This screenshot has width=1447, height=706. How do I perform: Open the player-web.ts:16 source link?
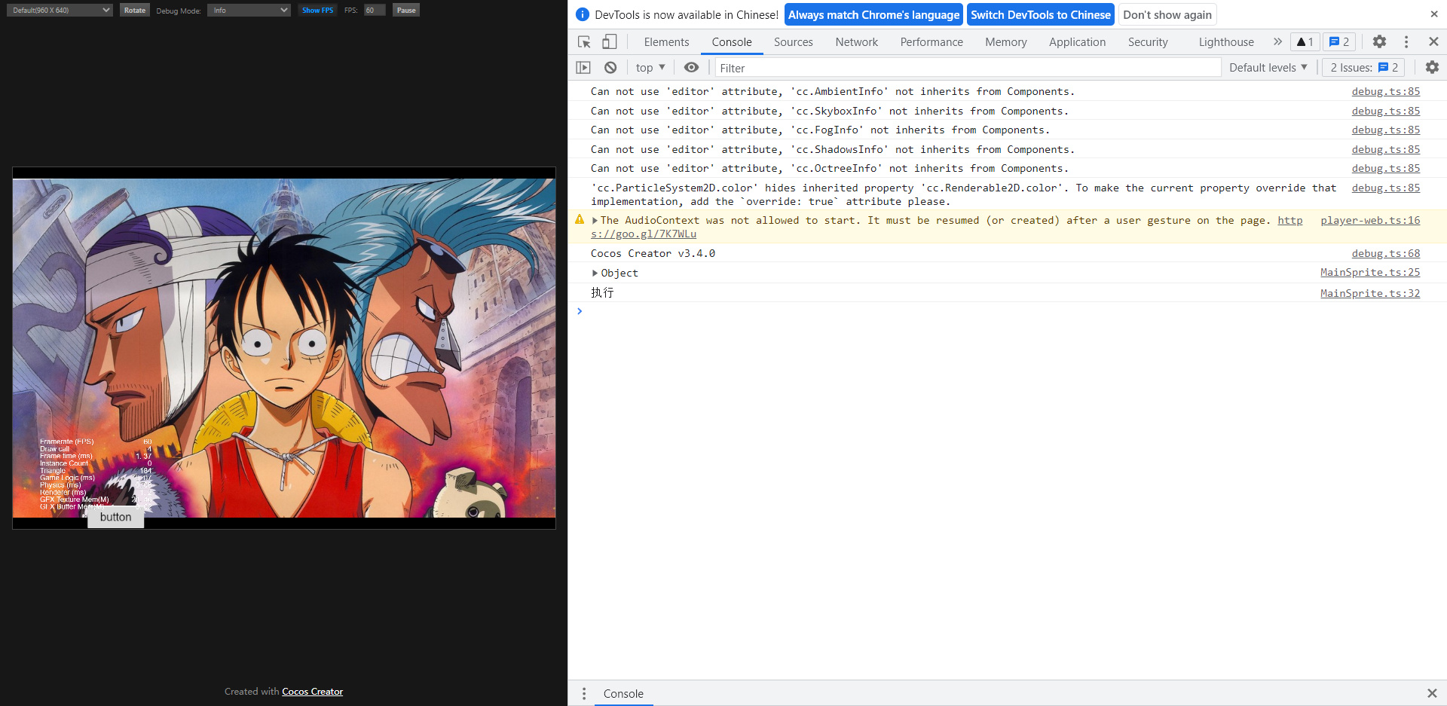pos(1370,220)
